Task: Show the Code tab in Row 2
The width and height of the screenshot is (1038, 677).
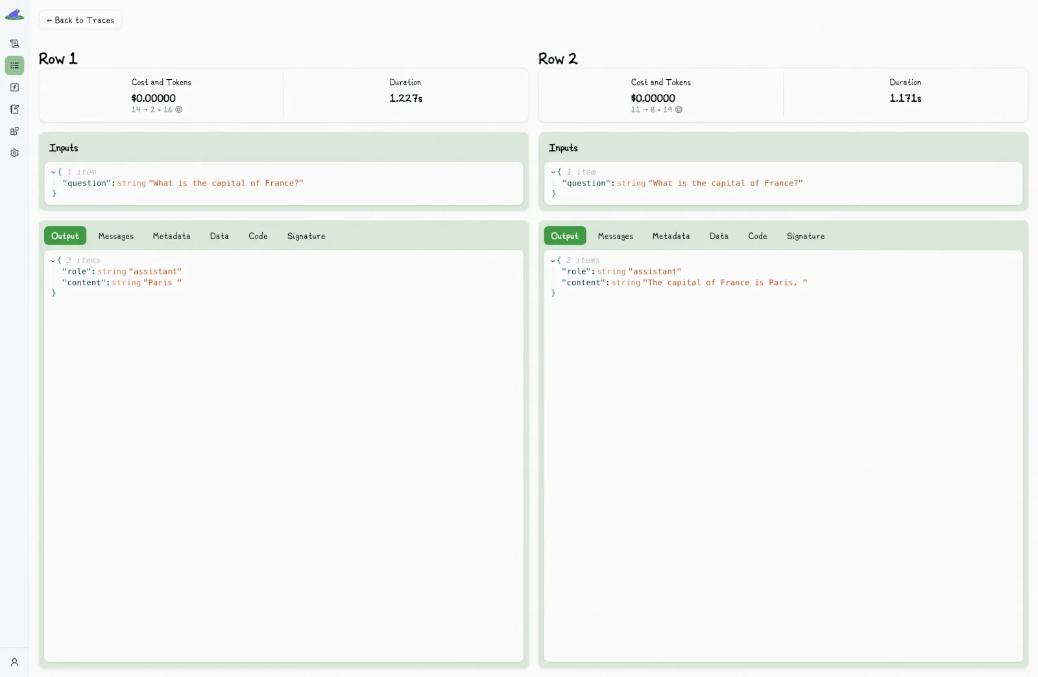Action: click(x=757, y=236)
